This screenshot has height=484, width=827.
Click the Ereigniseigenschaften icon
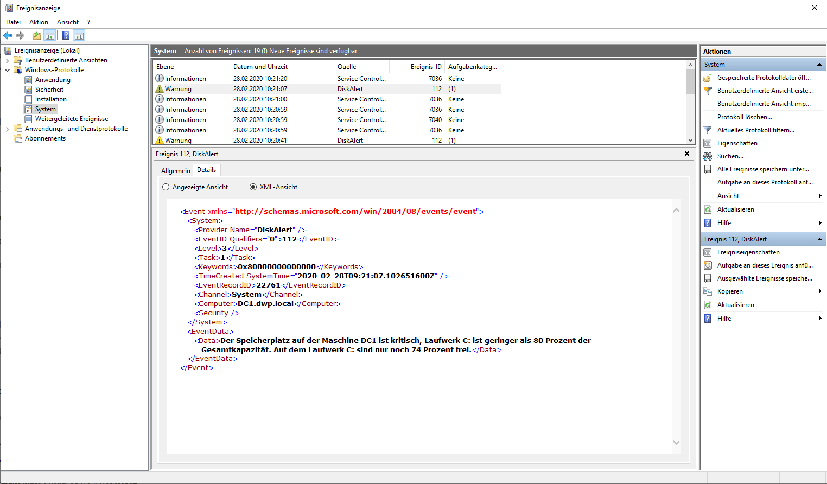click(708, 252)
